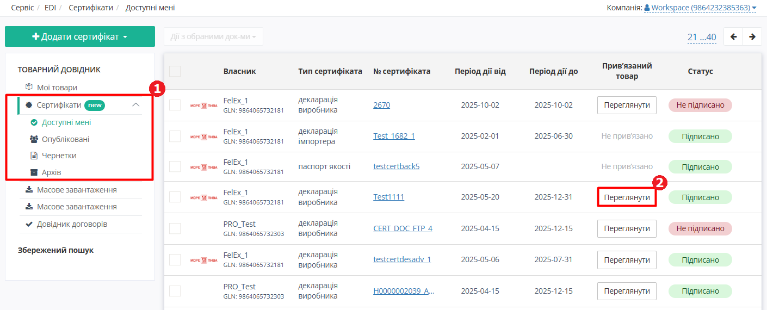Open Мої товари in the sidebar
The height and width of the screenshot is (310, 767).
click(x=57, y=87)
